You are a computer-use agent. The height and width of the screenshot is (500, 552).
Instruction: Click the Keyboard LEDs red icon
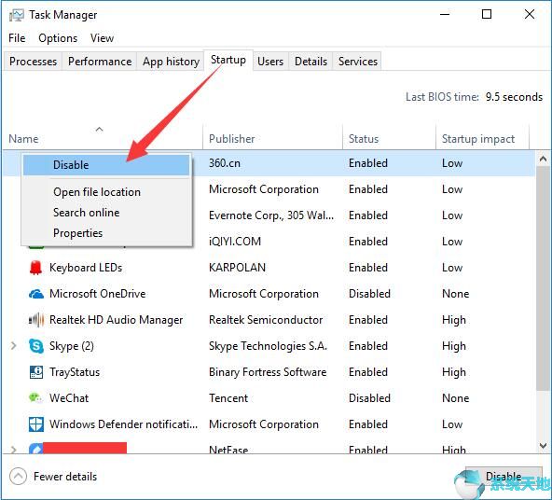coord(35,268)
